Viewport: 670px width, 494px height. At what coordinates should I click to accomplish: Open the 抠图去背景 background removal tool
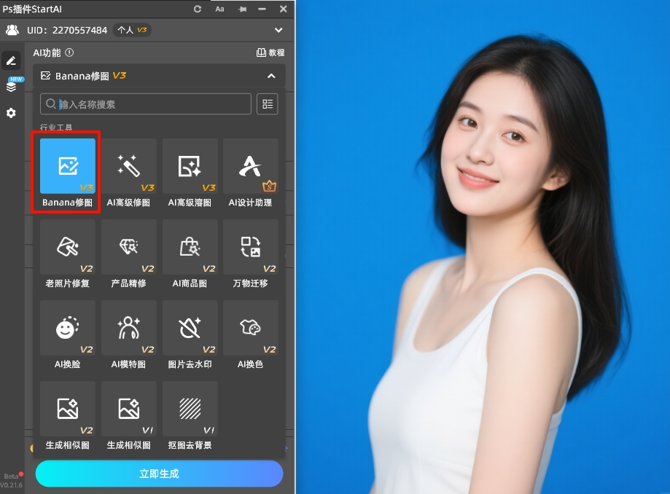[190, 408]
